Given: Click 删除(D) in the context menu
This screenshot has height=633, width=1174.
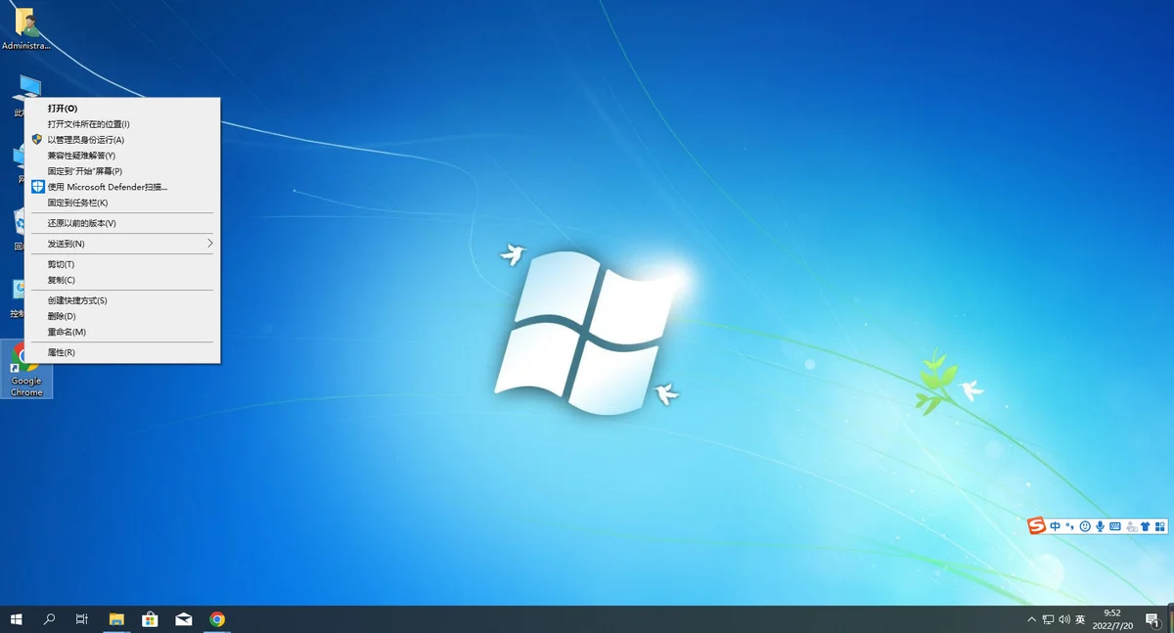Looking at the screenshot, I should pos(122,316).
